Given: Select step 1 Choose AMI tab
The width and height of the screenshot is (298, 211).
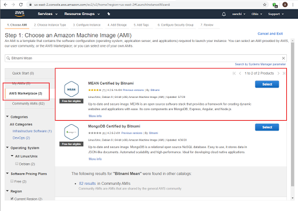Looking at the screenshot, I should (17, 25).
